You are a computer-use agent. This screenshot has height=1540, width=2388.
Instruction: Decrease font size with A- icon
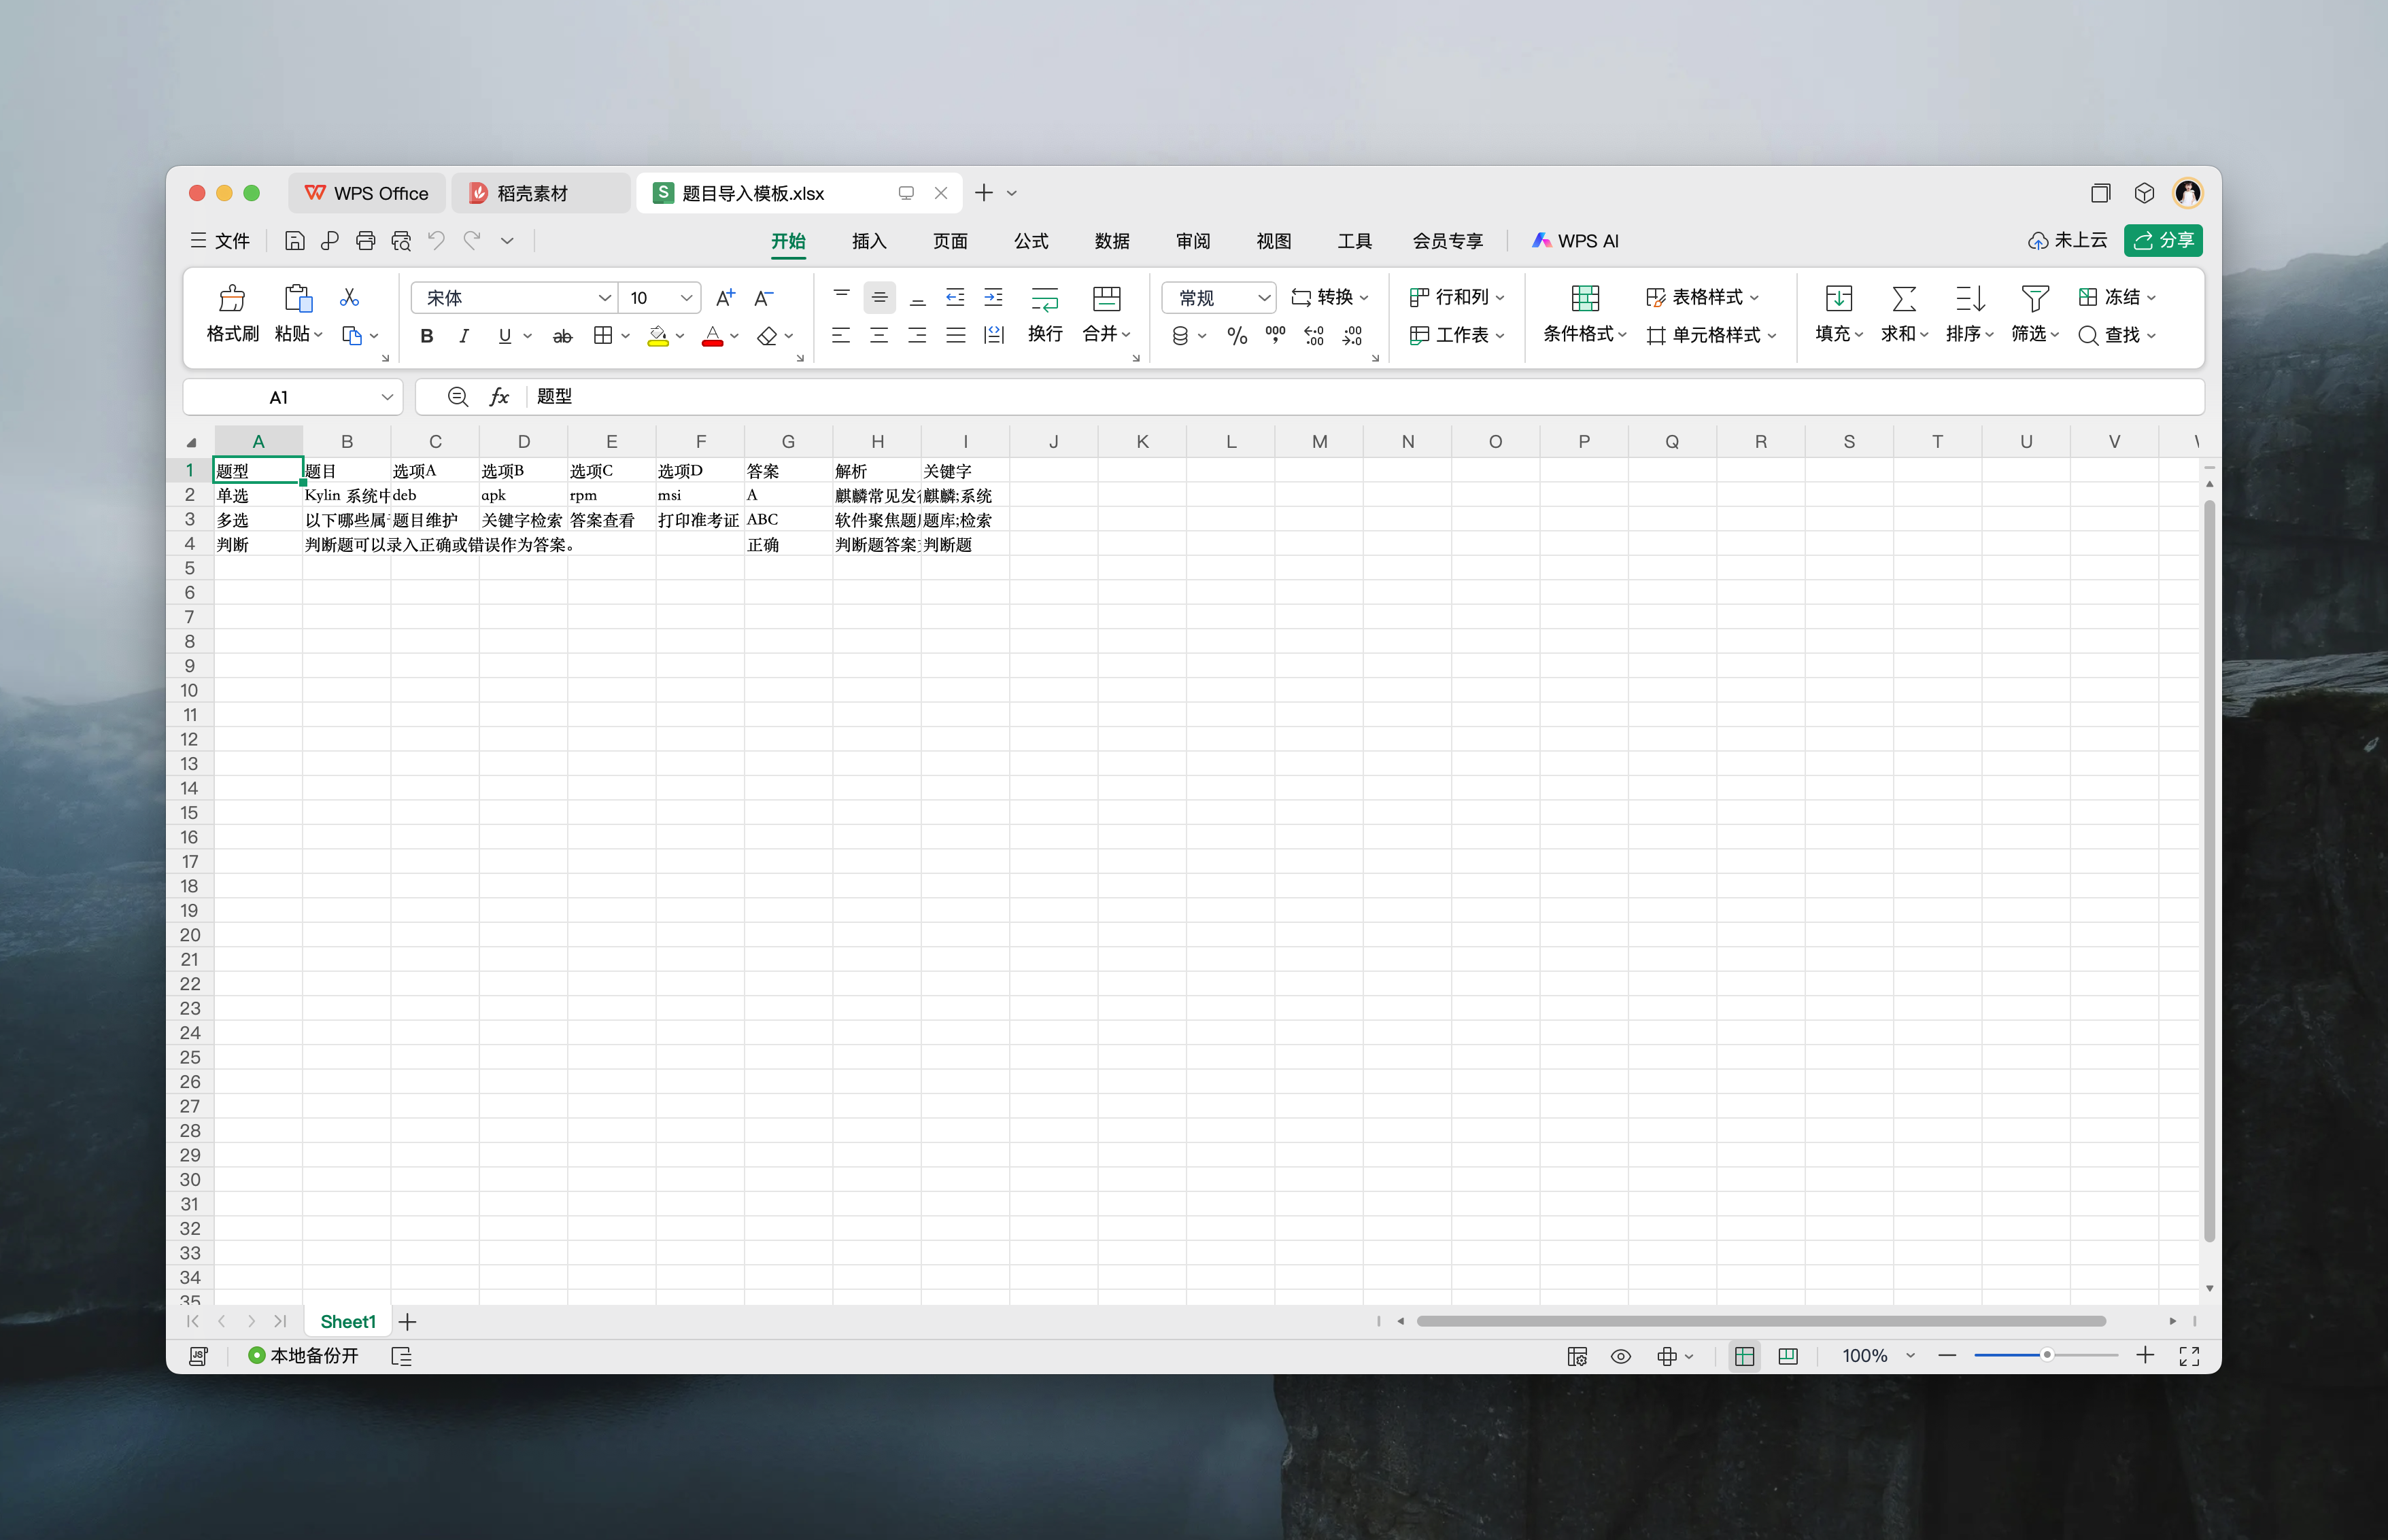coord(764,297)
